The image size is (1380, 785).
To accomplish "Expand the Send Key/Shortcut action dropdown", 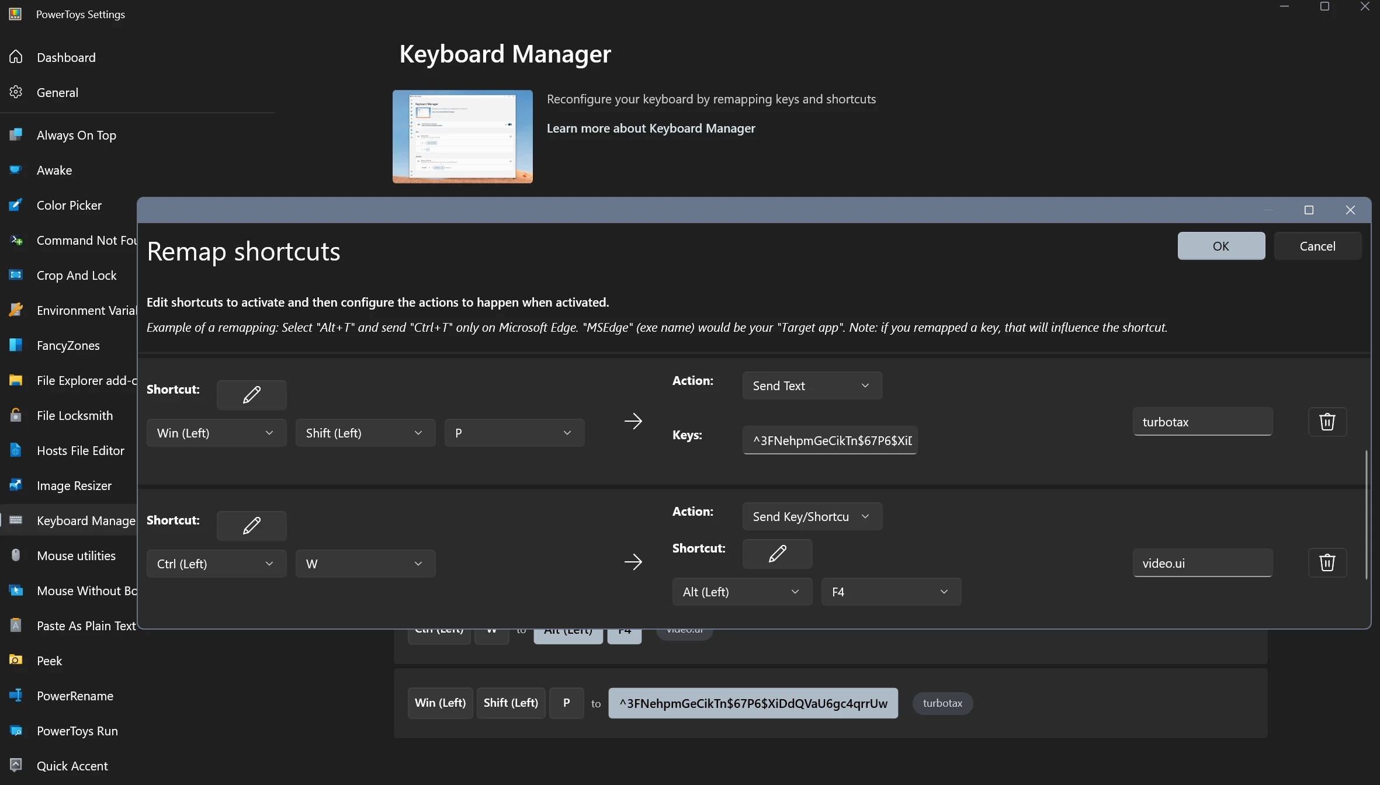I will click(812, 516).
